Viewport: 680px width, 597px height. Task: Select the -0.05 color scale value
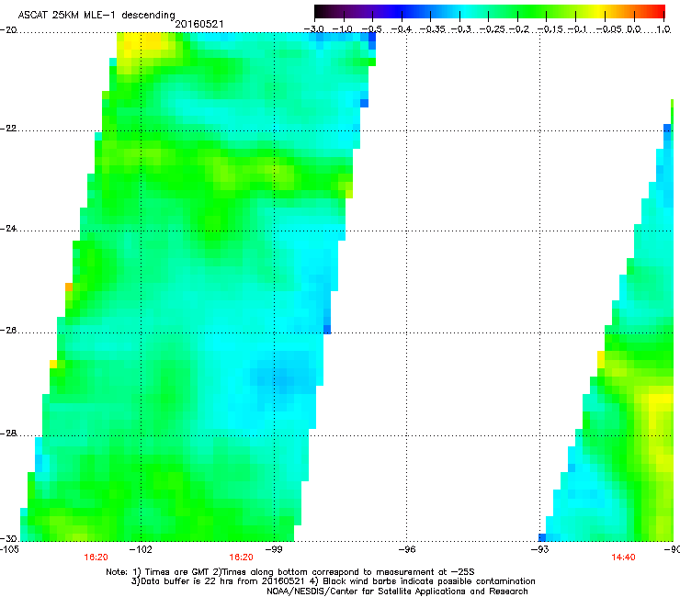point(609,29)
